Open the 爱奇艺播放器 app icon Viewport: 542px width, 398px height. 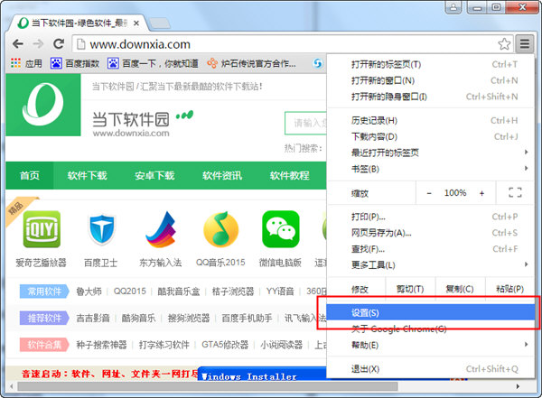tap(41, 229)
